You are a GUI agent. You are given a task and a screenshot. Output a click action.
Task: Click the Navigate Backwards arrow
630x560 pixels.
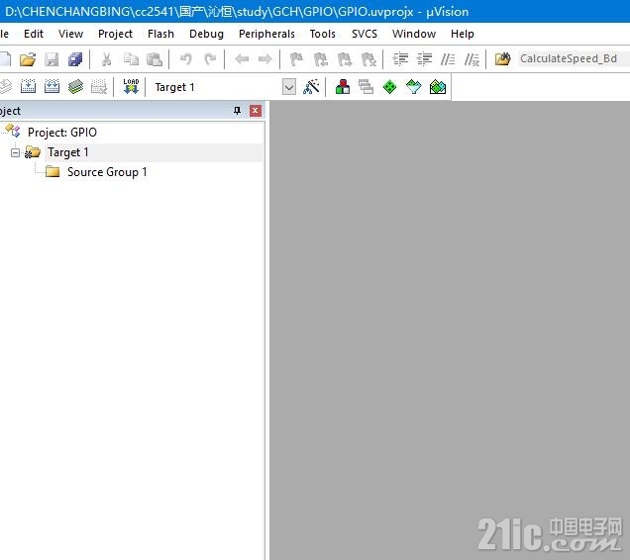242,59
